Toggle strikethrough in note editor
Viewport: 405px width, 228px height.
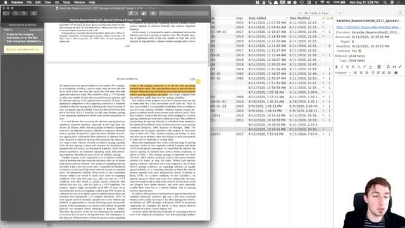click(x=353, y=67)
